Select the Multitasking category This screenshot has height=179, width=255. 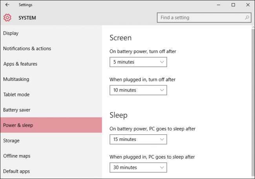16,79
